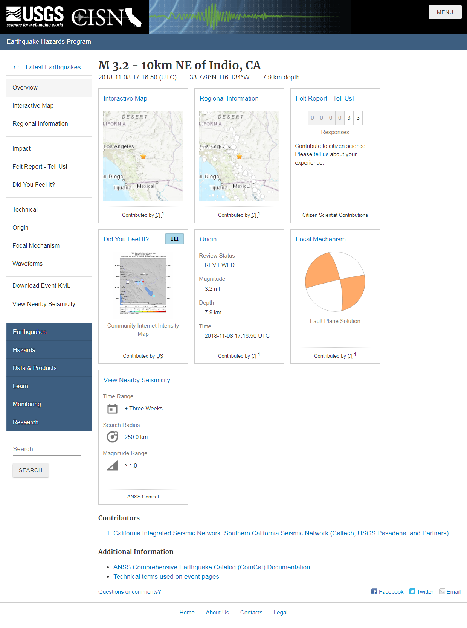Click the '250.0 km' search radius value
This screenshot has height=628, width=467.
coord(136,437)
